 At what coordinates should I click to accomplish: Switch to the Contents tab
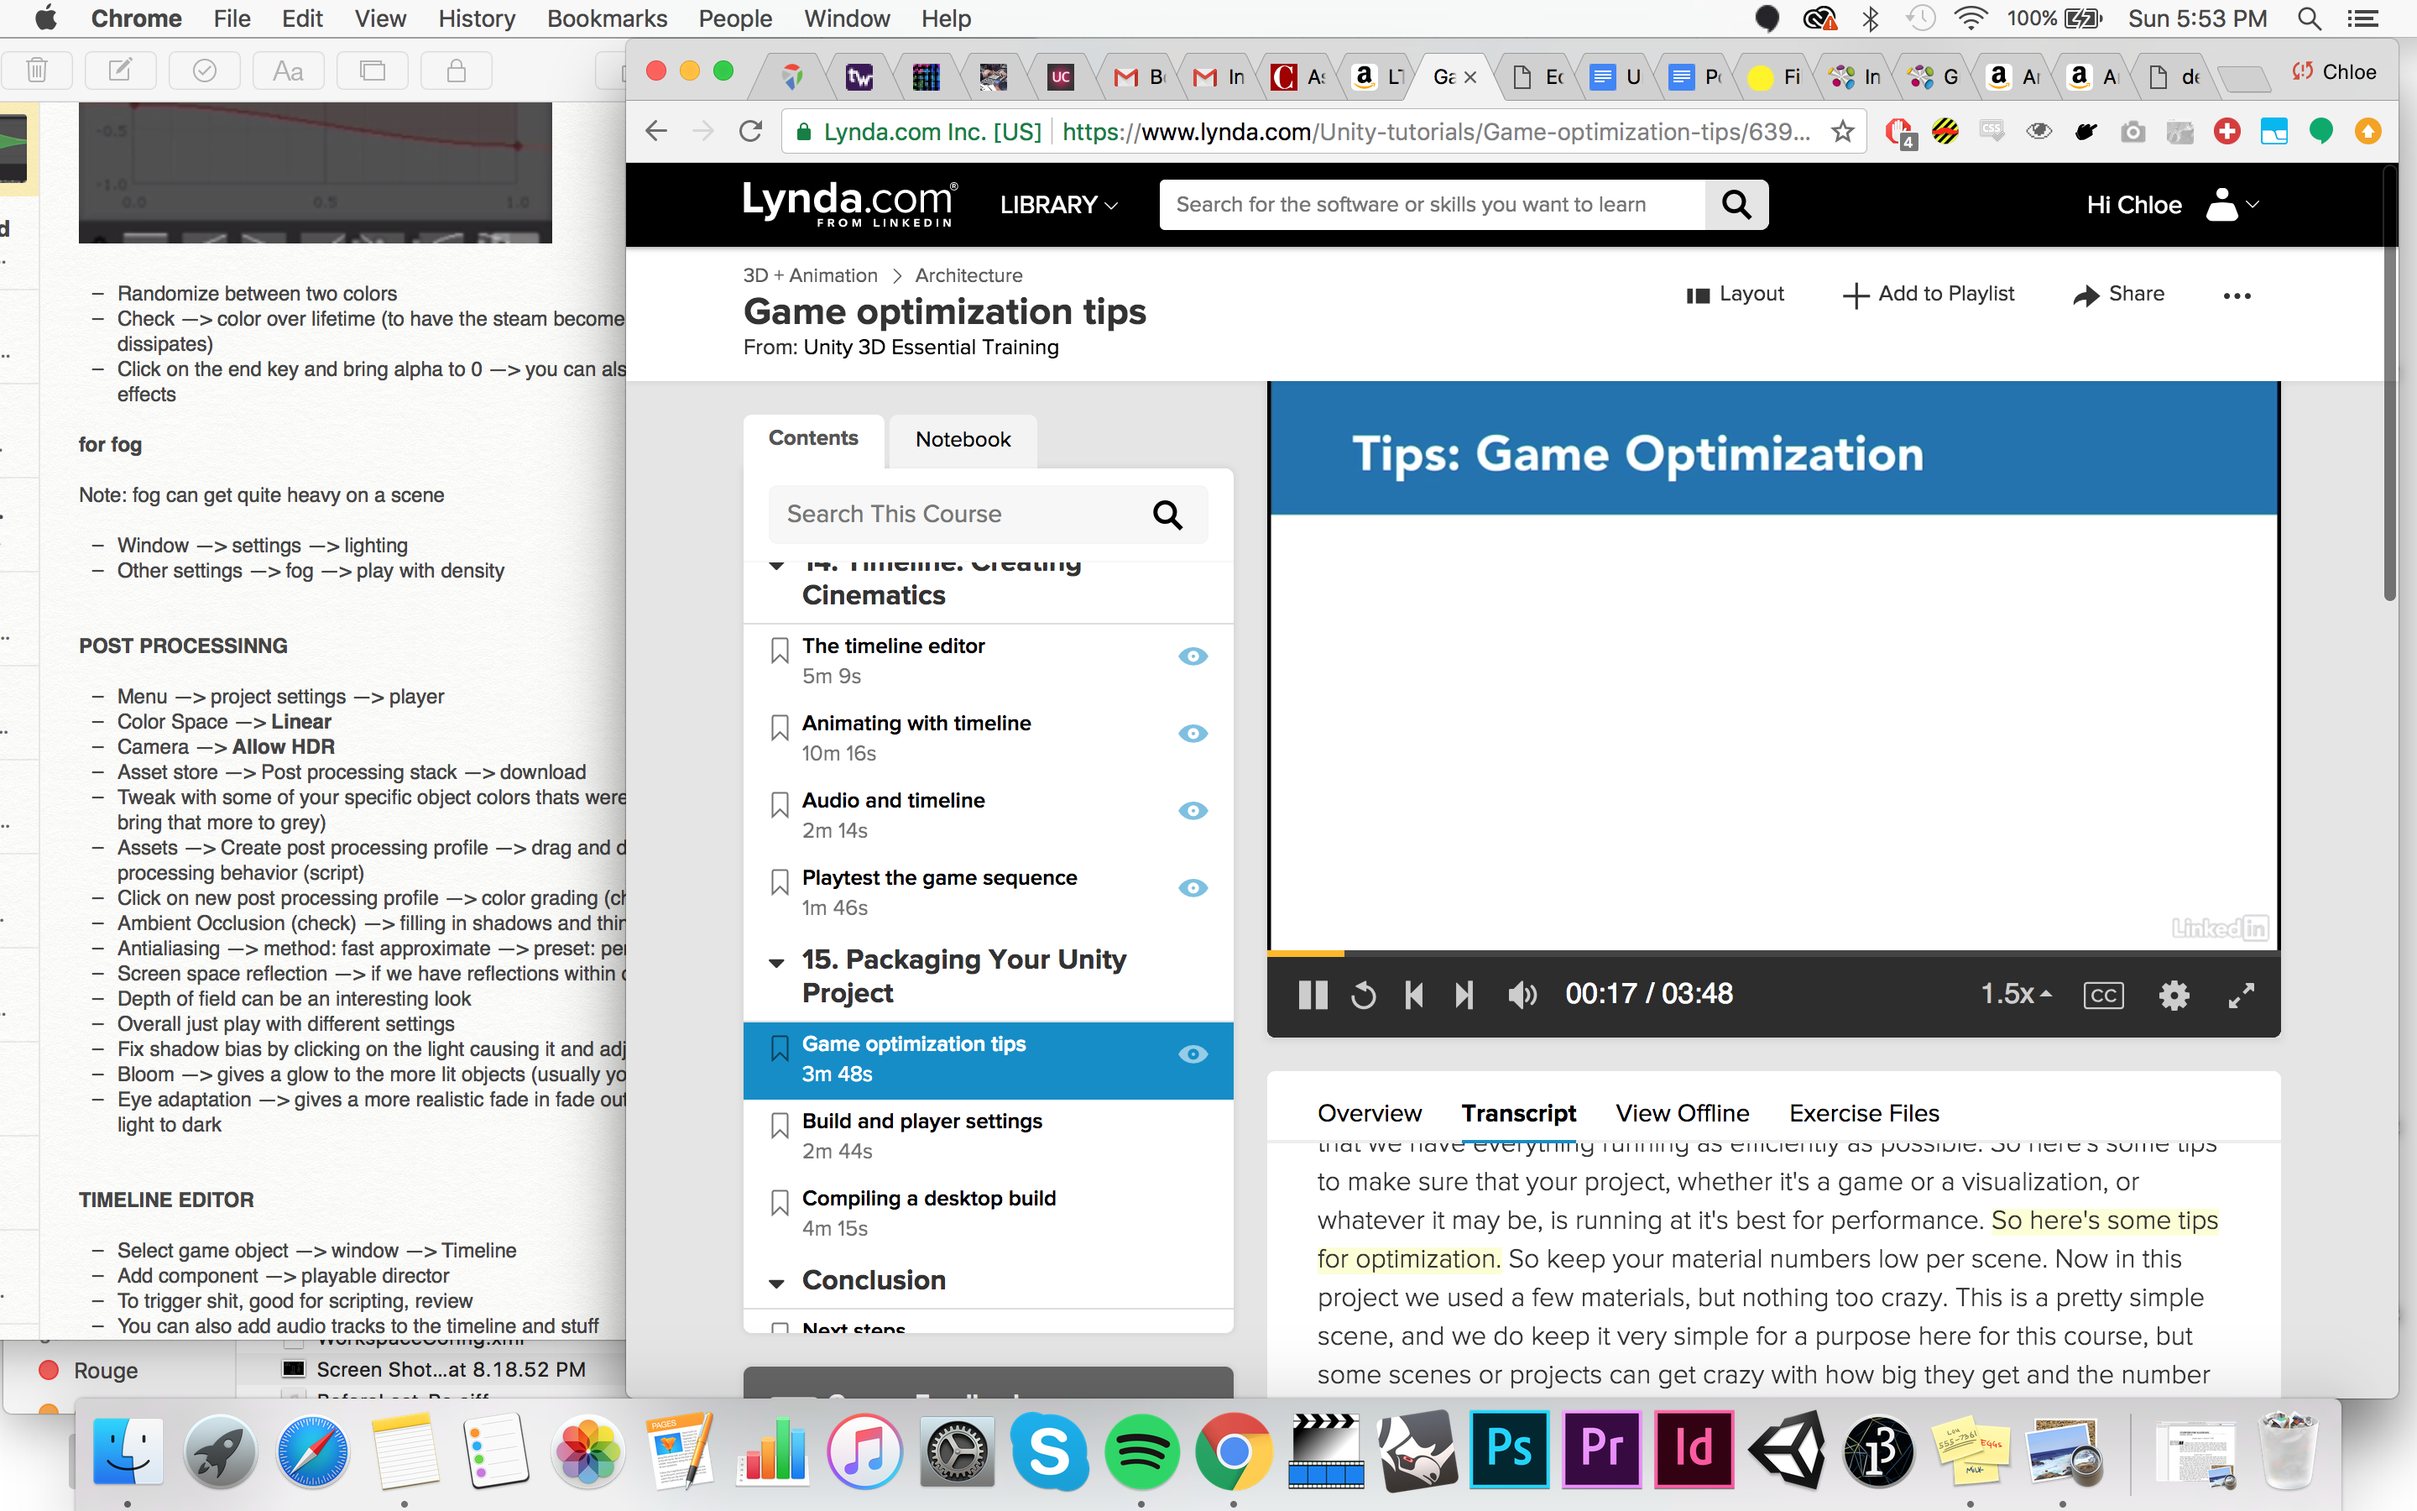(813, 439)
